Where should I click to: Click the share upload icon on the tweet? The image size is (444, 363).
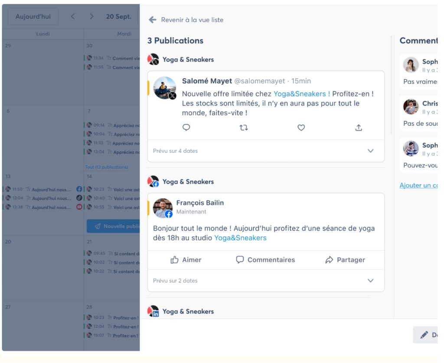359,128
